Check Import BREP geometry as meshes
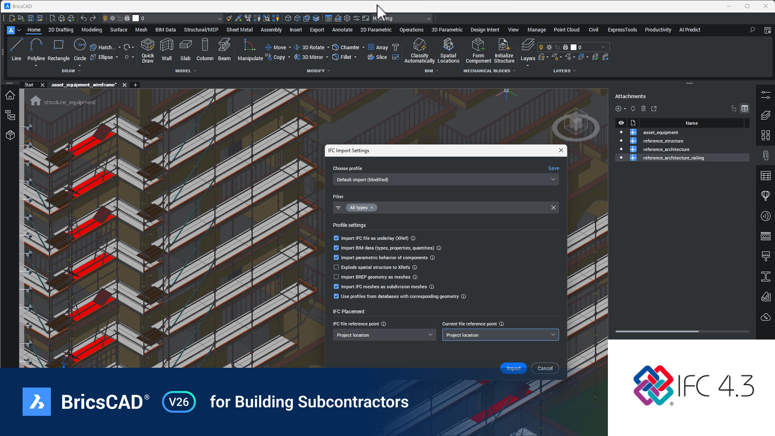 pyautogui.click(x=336, y=277)
